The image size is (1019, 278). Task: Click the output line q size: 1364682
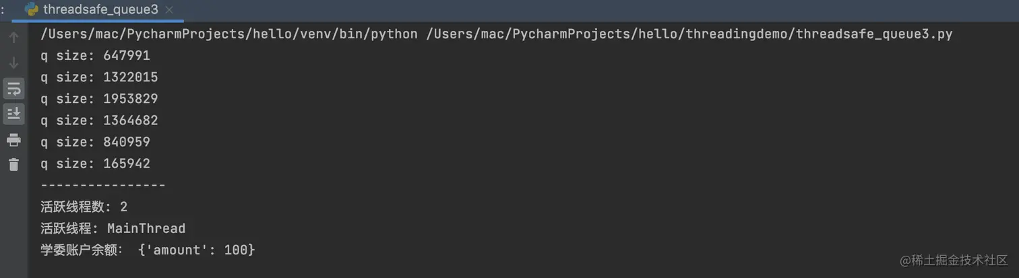[99, 120]
